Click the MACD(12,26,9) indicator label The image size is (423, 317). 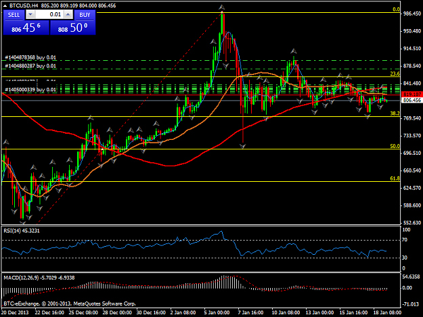(x=39, y=278)
